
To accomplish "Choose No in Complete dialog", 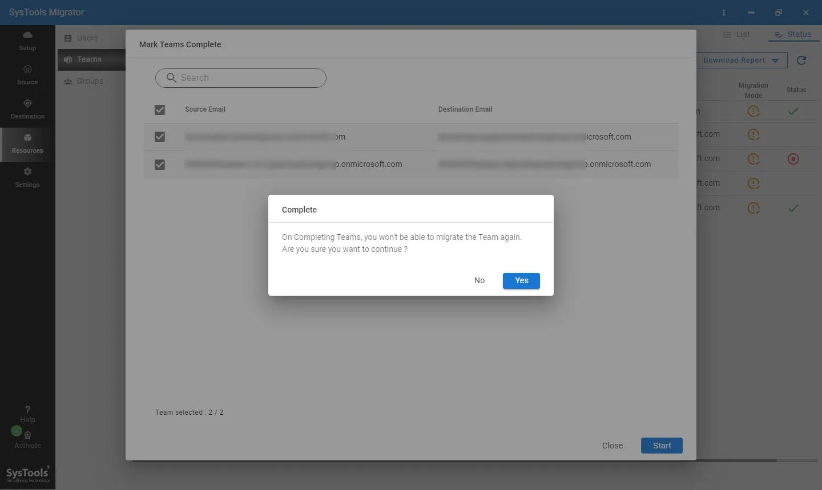I will coord(479,280).
